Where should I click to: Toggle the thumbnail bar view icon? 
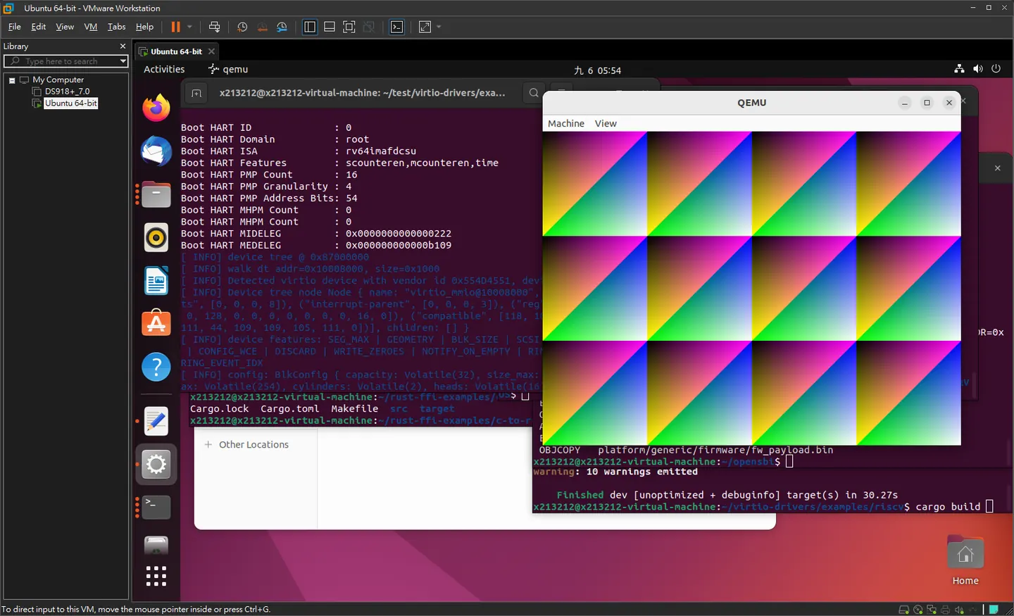point(329,27)
